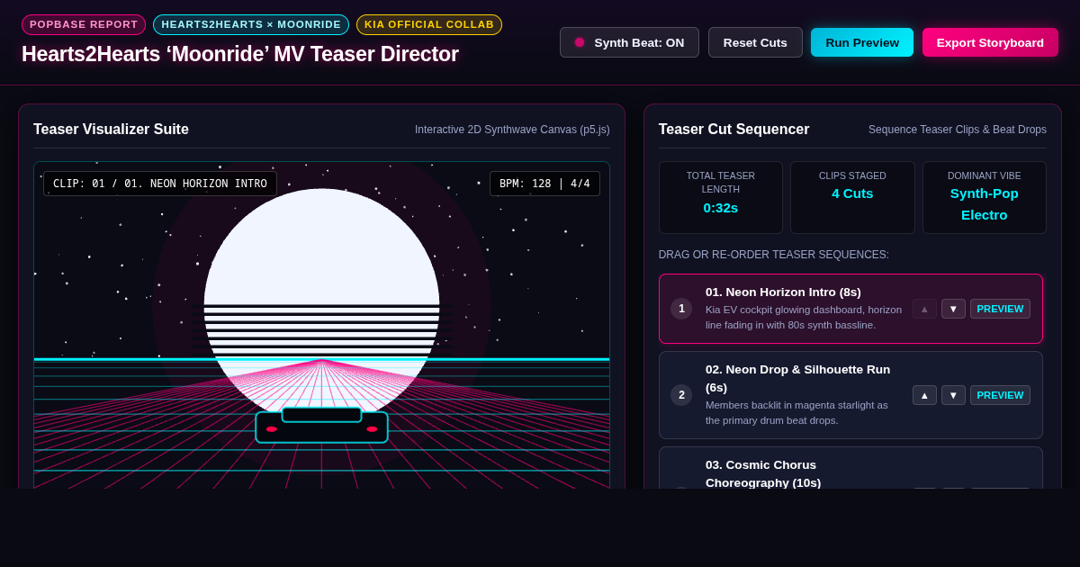The image size is (1080, 567).
Task: Preview the Neon Horizon Intro clip
Action: pos(1000,309)
